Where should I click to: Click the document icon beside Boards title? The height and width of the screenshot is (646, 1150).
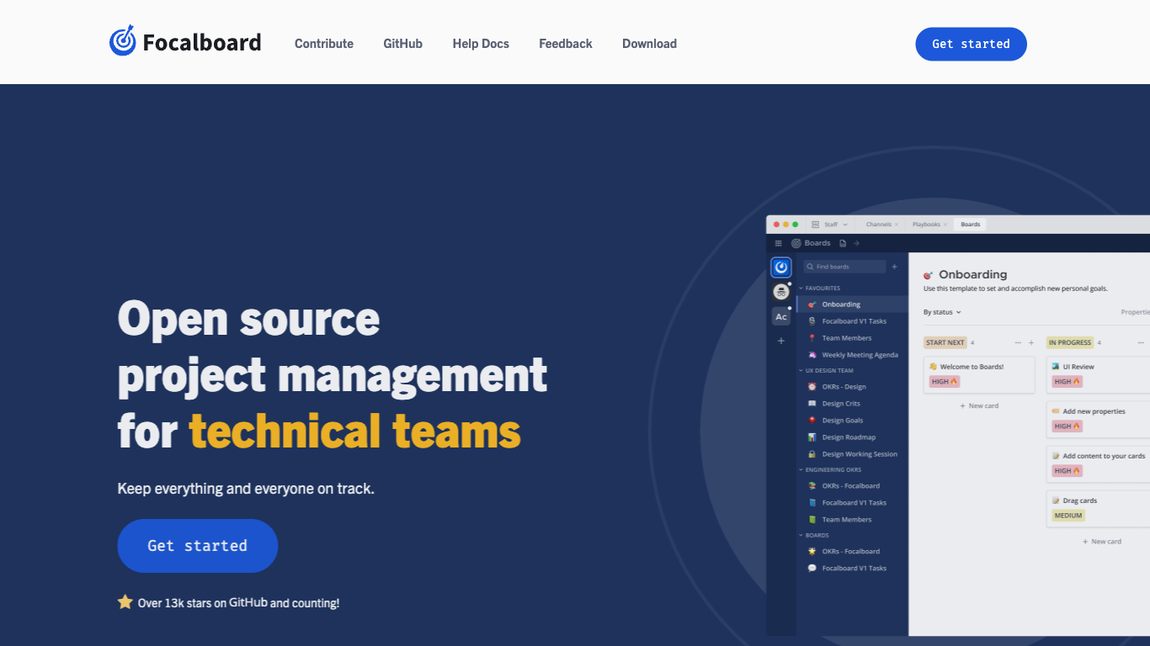(x=843, y=243)
